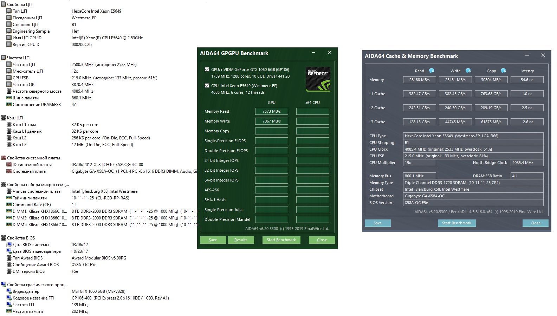Click the Кэш ЦП section icon
The width and height of the screenshot is (557, 316).
click(4, 118)
